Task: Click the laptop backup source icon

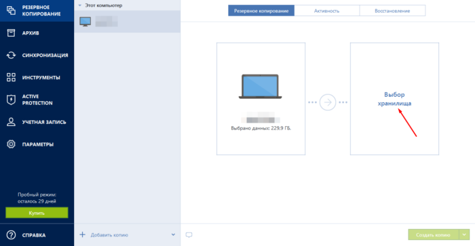Action: click(260, 87)
